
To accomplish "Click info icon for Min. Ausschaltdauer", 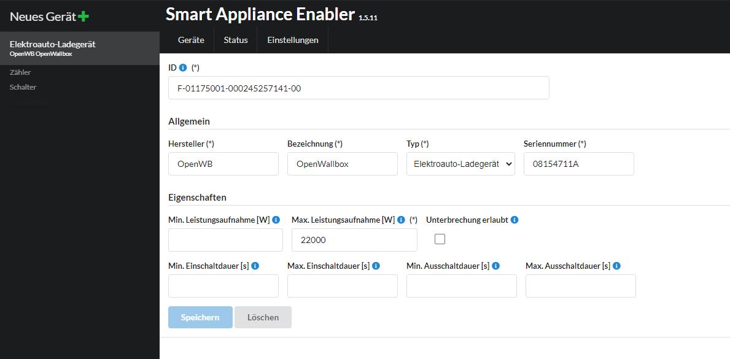I will pyautogui.click(x=495, y=266).
